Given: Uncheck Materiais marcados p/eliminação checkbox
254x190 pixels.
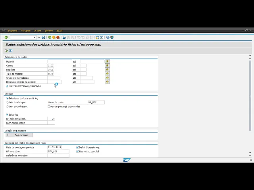Looking at the screenshot, I should 7,86.
